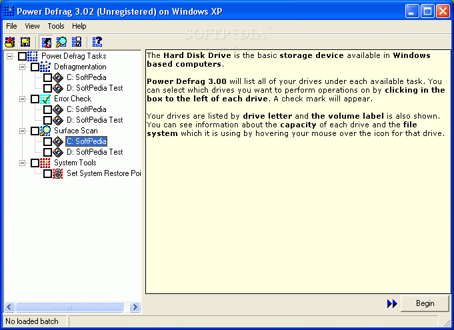Click the save batch floppy disk icon
This screenshot has width=454, height=330.
tap(25, 42)
